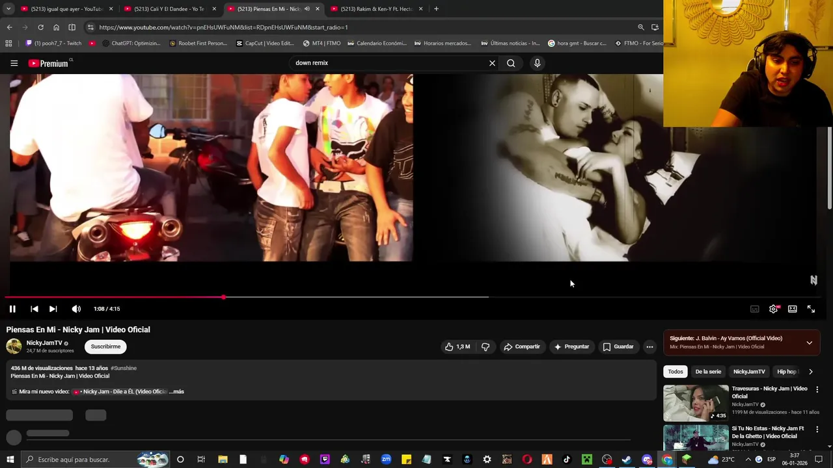Open more actions three-dot menu under video
Viewport: 833px width, 468px height.
(649, 346)
